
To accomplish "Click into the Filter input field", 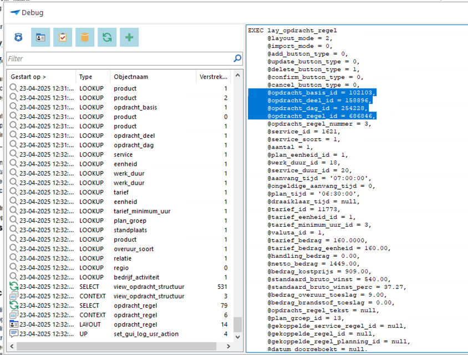I will coord(119,59).
